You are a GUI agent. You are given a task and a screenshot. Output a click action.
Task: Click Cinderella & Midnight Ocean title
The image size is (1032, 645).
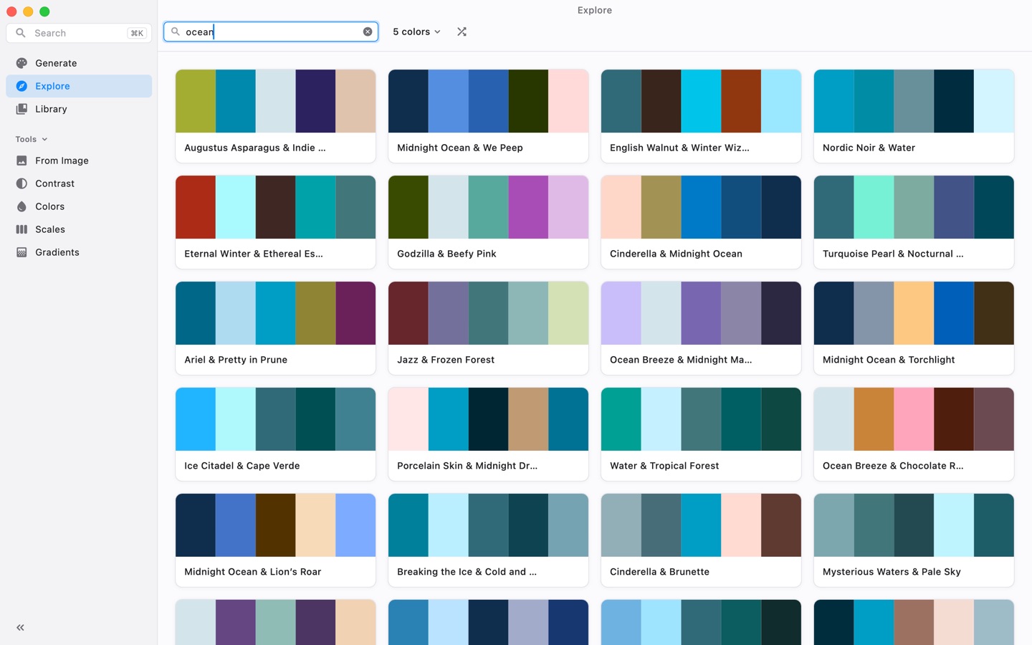(x=676, y=254)
